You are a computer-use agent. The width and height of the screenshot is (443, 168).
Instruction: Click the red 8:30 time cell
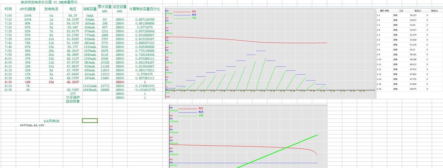click(x=8, y=82)
